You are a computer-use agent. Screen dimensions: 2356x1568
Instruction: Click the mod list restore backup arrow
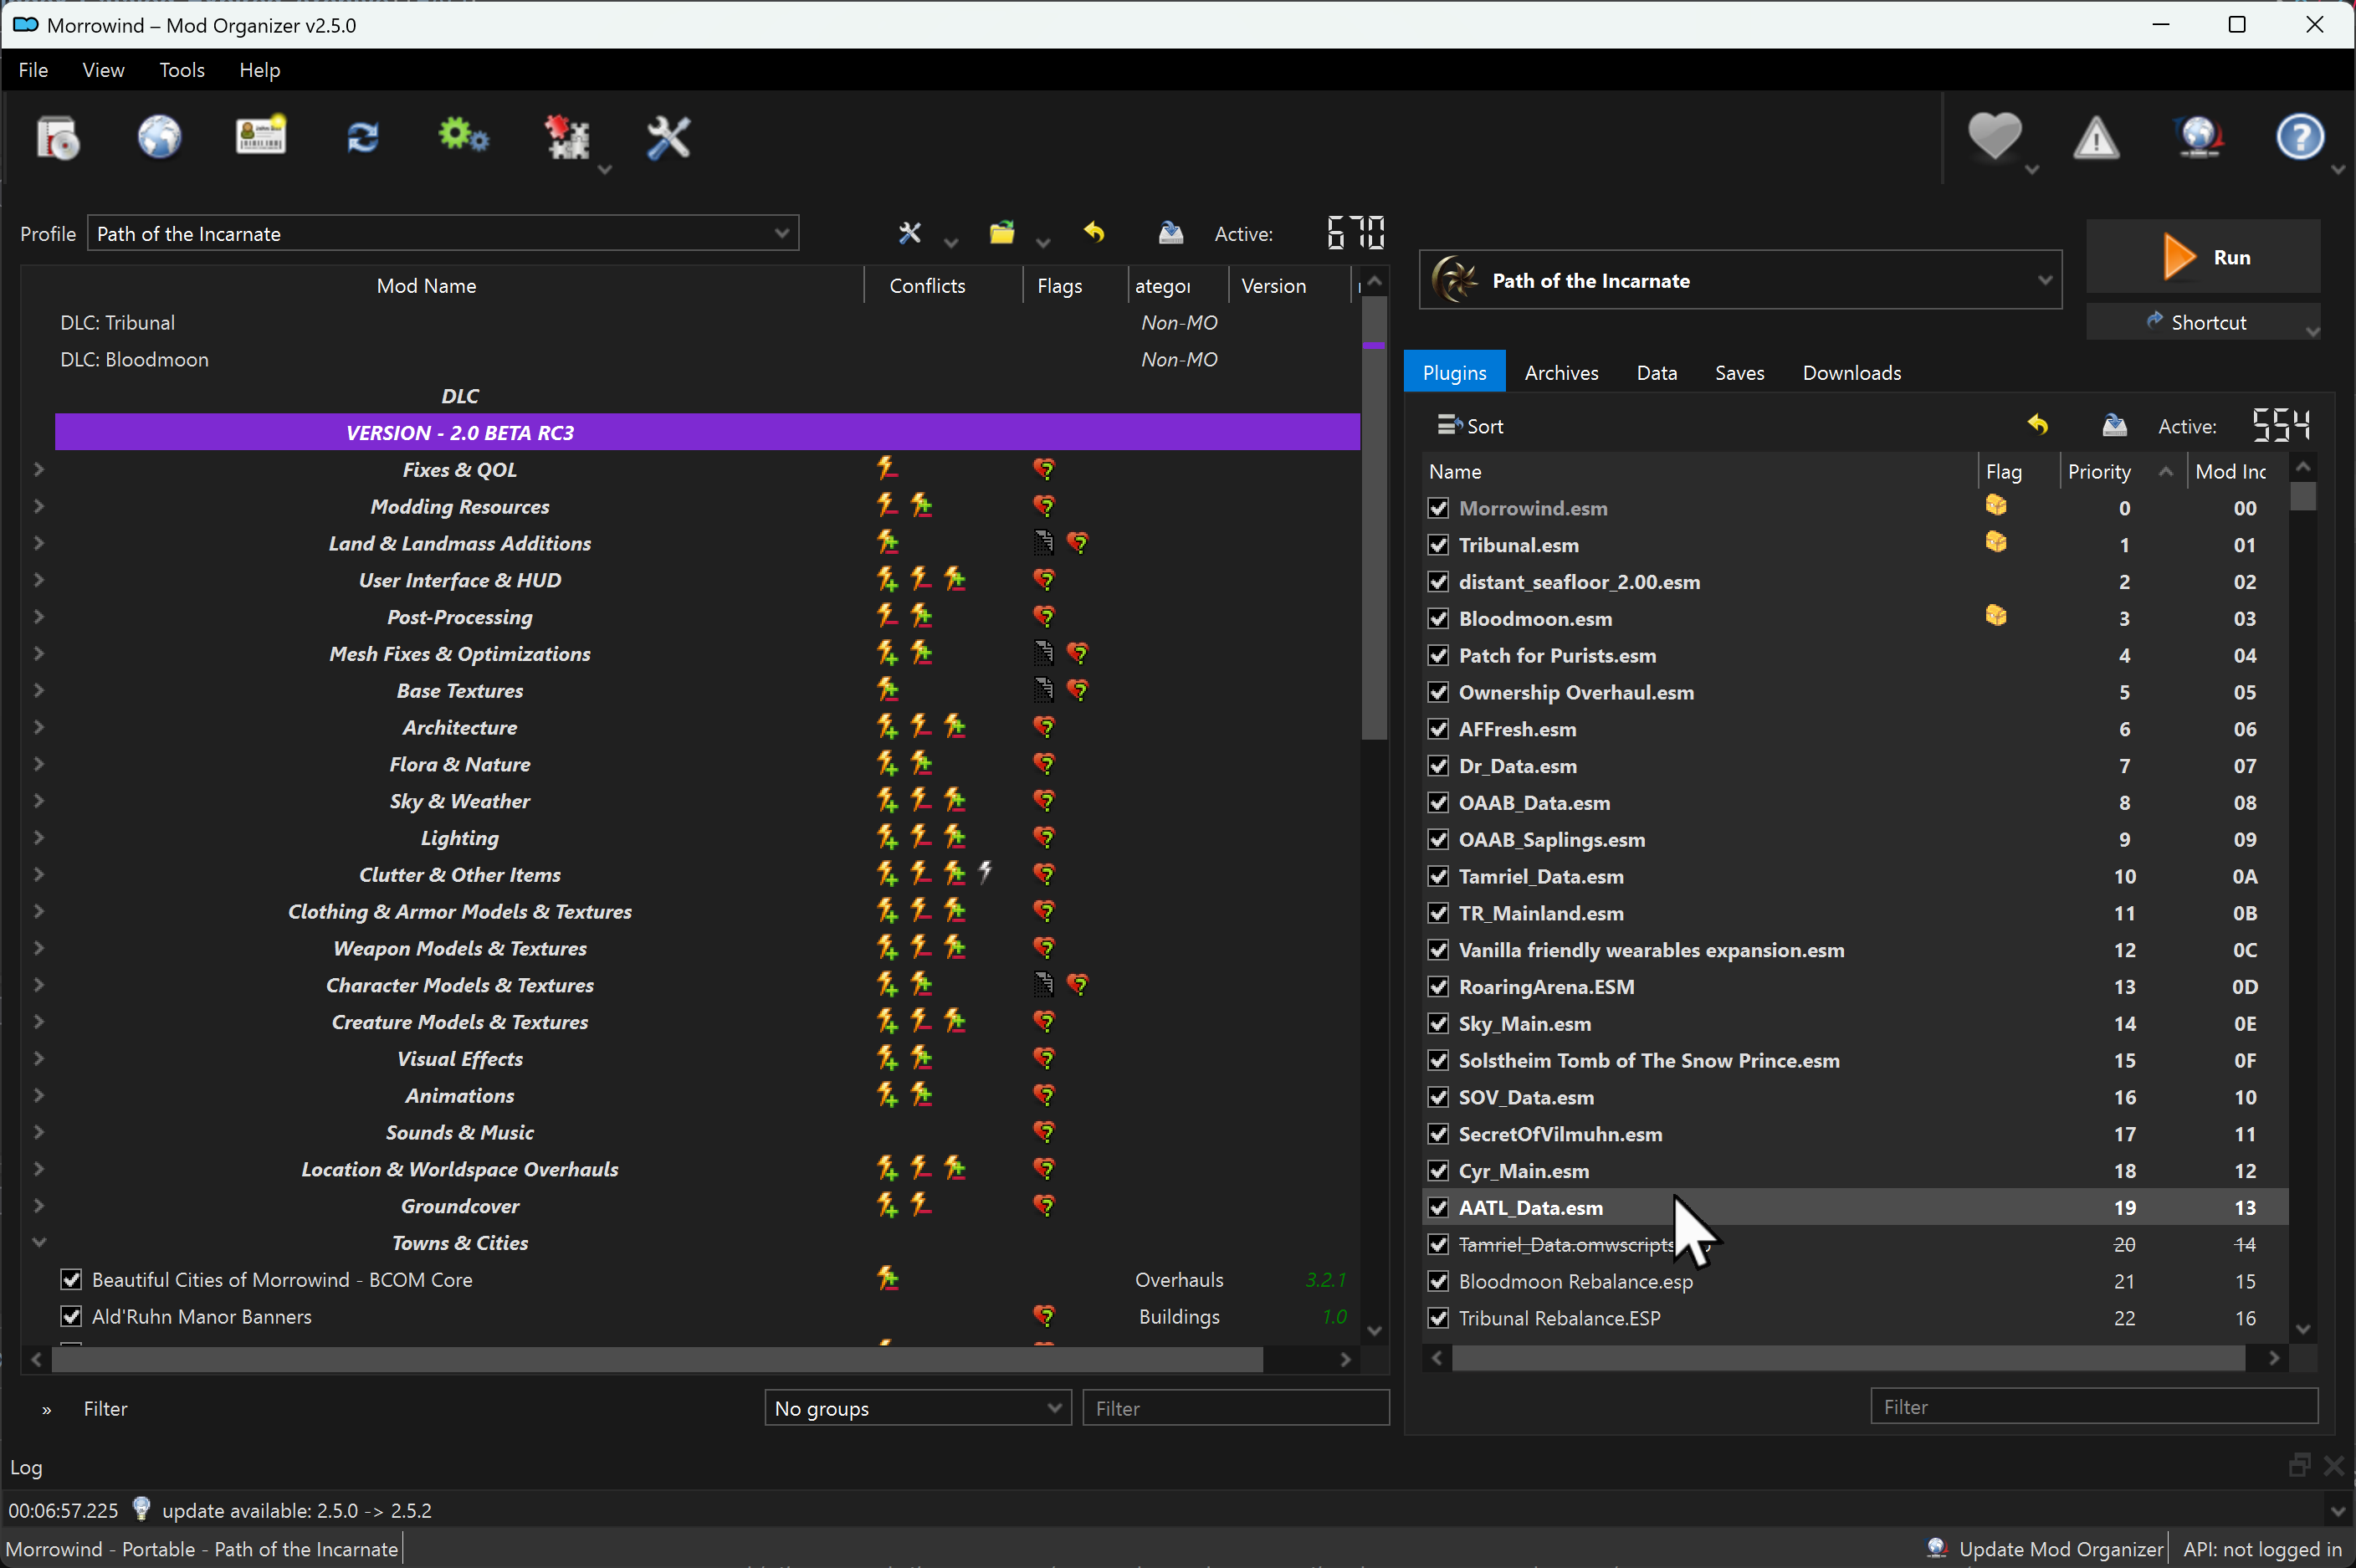click(1095, 233)
